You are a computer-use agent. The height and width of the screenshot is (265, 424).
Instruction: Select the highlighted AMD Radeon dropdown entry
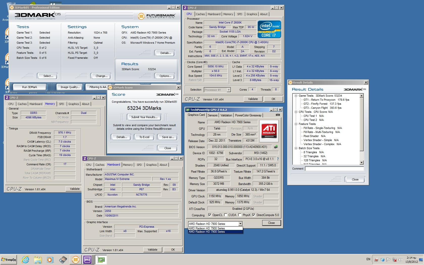click(216, 232)
